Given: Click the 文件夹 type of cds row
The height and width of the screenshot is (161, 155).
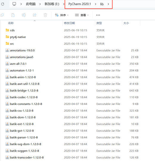Looking at the screenshot, I should click(x=100, y=30).
